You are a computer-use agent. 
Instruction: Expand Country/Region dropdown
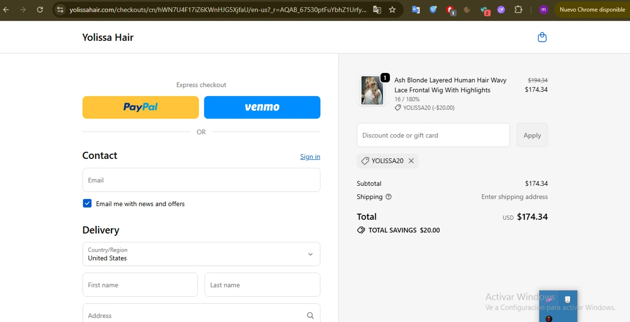pyautogui.click(x=201, y=254)
